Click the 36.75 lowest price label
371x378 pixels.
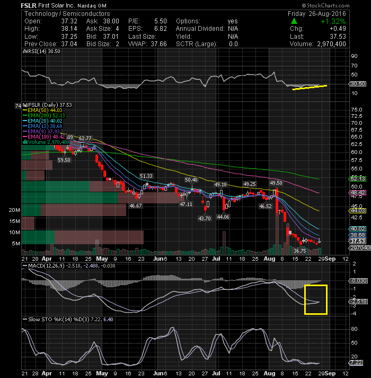click(x=300, y=251)
